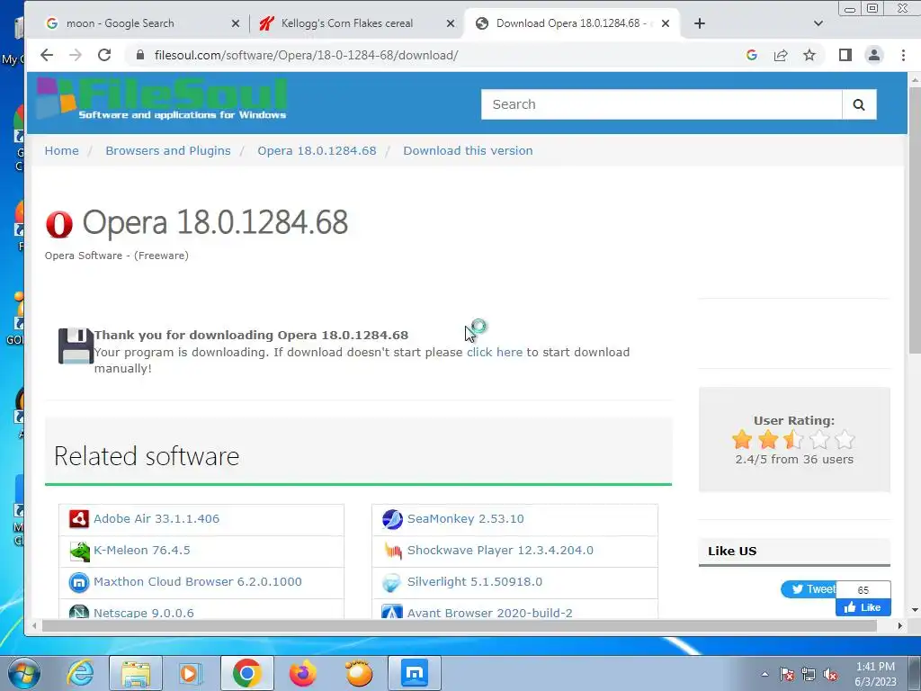This screenshot has width=921, height=691.
Task: Click the muted volume tray icon
Action: pyautogui.click(x=830, y=674)
